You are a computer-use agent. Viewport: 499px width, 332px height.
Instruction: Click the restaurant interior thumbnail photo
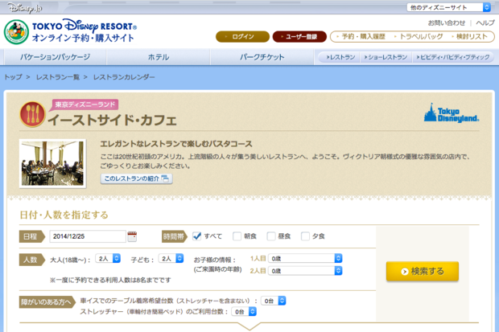coord(52,163)
